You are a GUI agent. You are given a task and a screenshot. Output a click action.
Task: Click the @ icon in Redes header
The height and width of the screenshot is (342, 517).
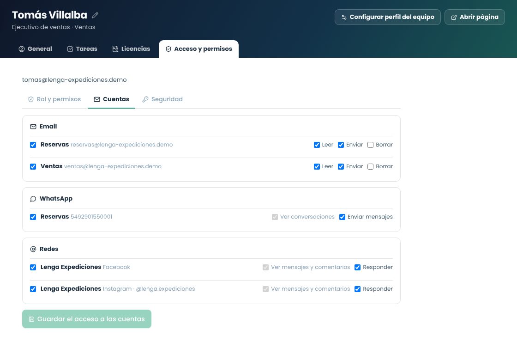33,249
